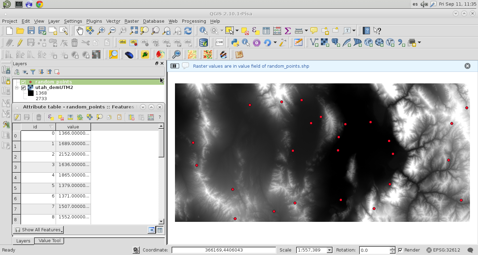Collapse the utah_demUTM2 layer tree
The height and width of the screenshot is (255, 478).
click(16, 88)
